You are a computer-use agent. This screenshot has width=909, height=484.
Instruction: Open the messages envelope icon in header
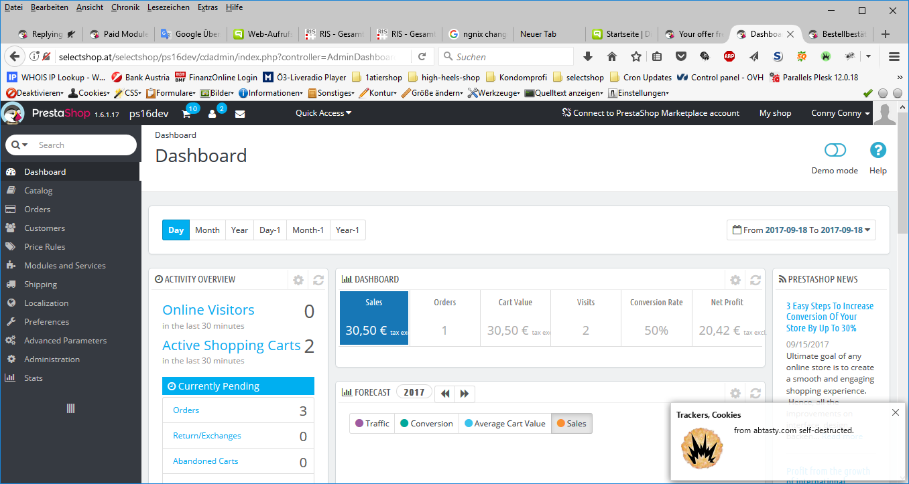(x=240, y=114)
